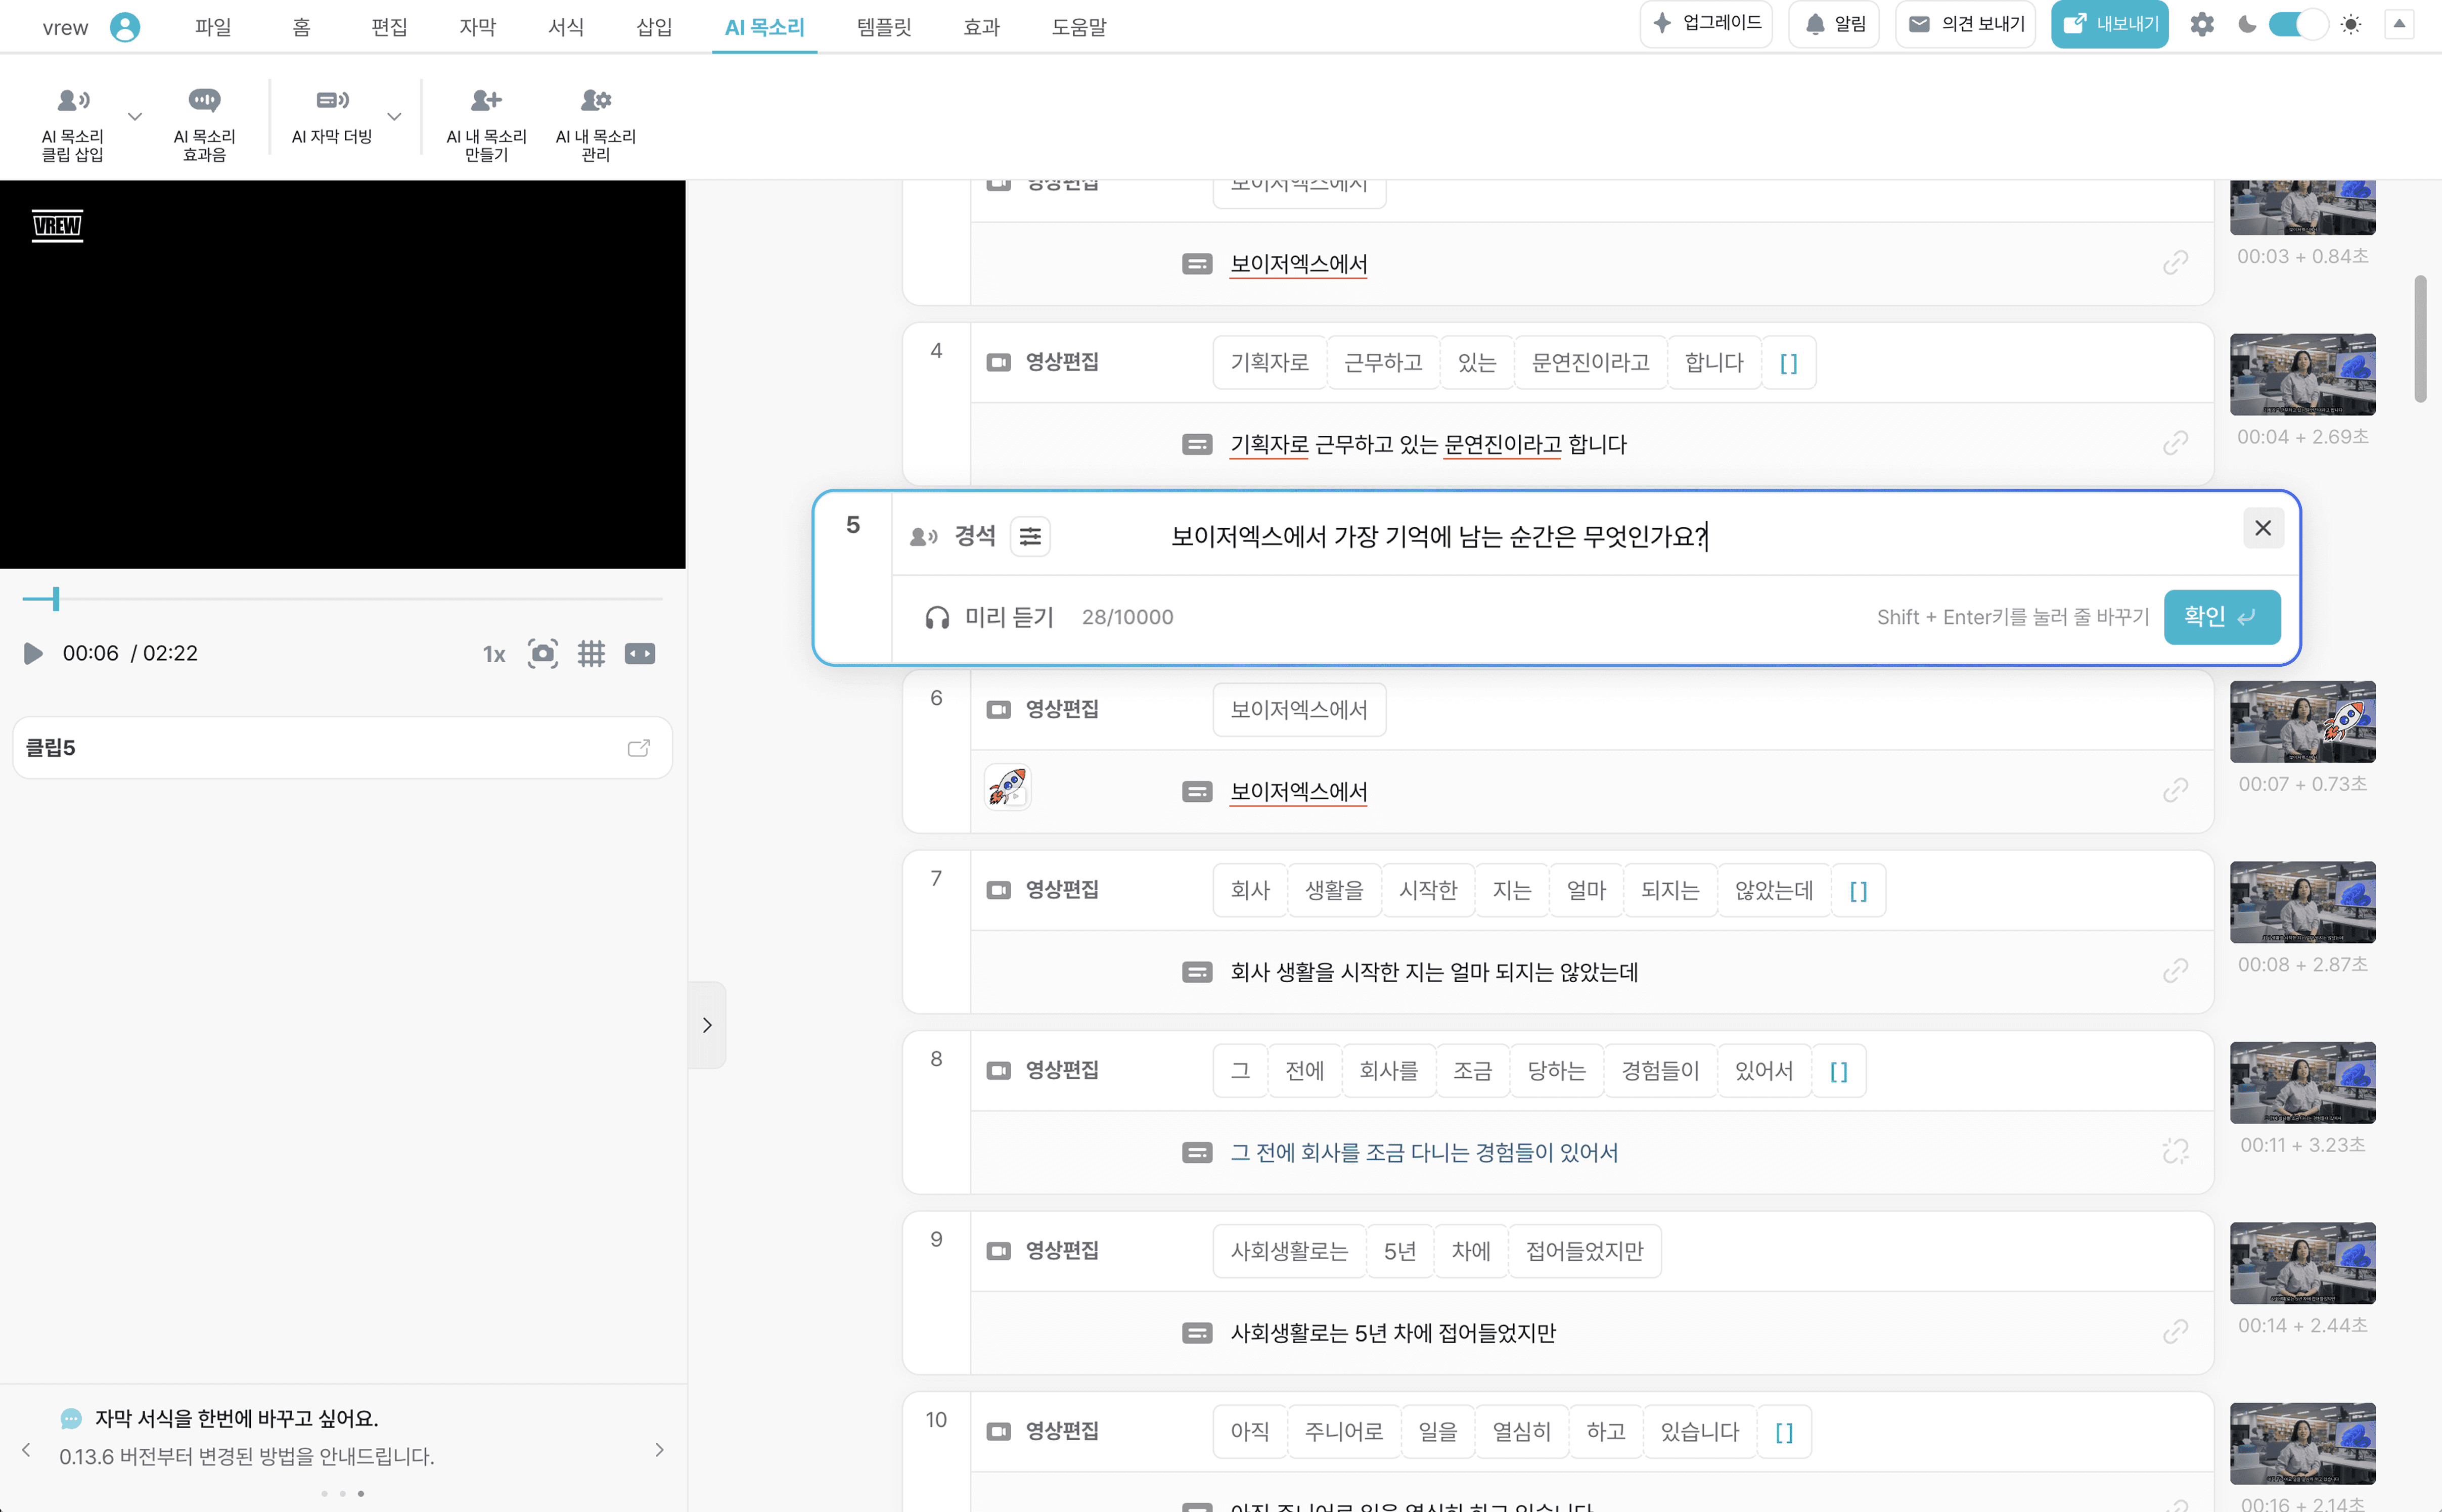Expand AI 목소리 클립 삽입 dropdown arrow

(135, 117)
